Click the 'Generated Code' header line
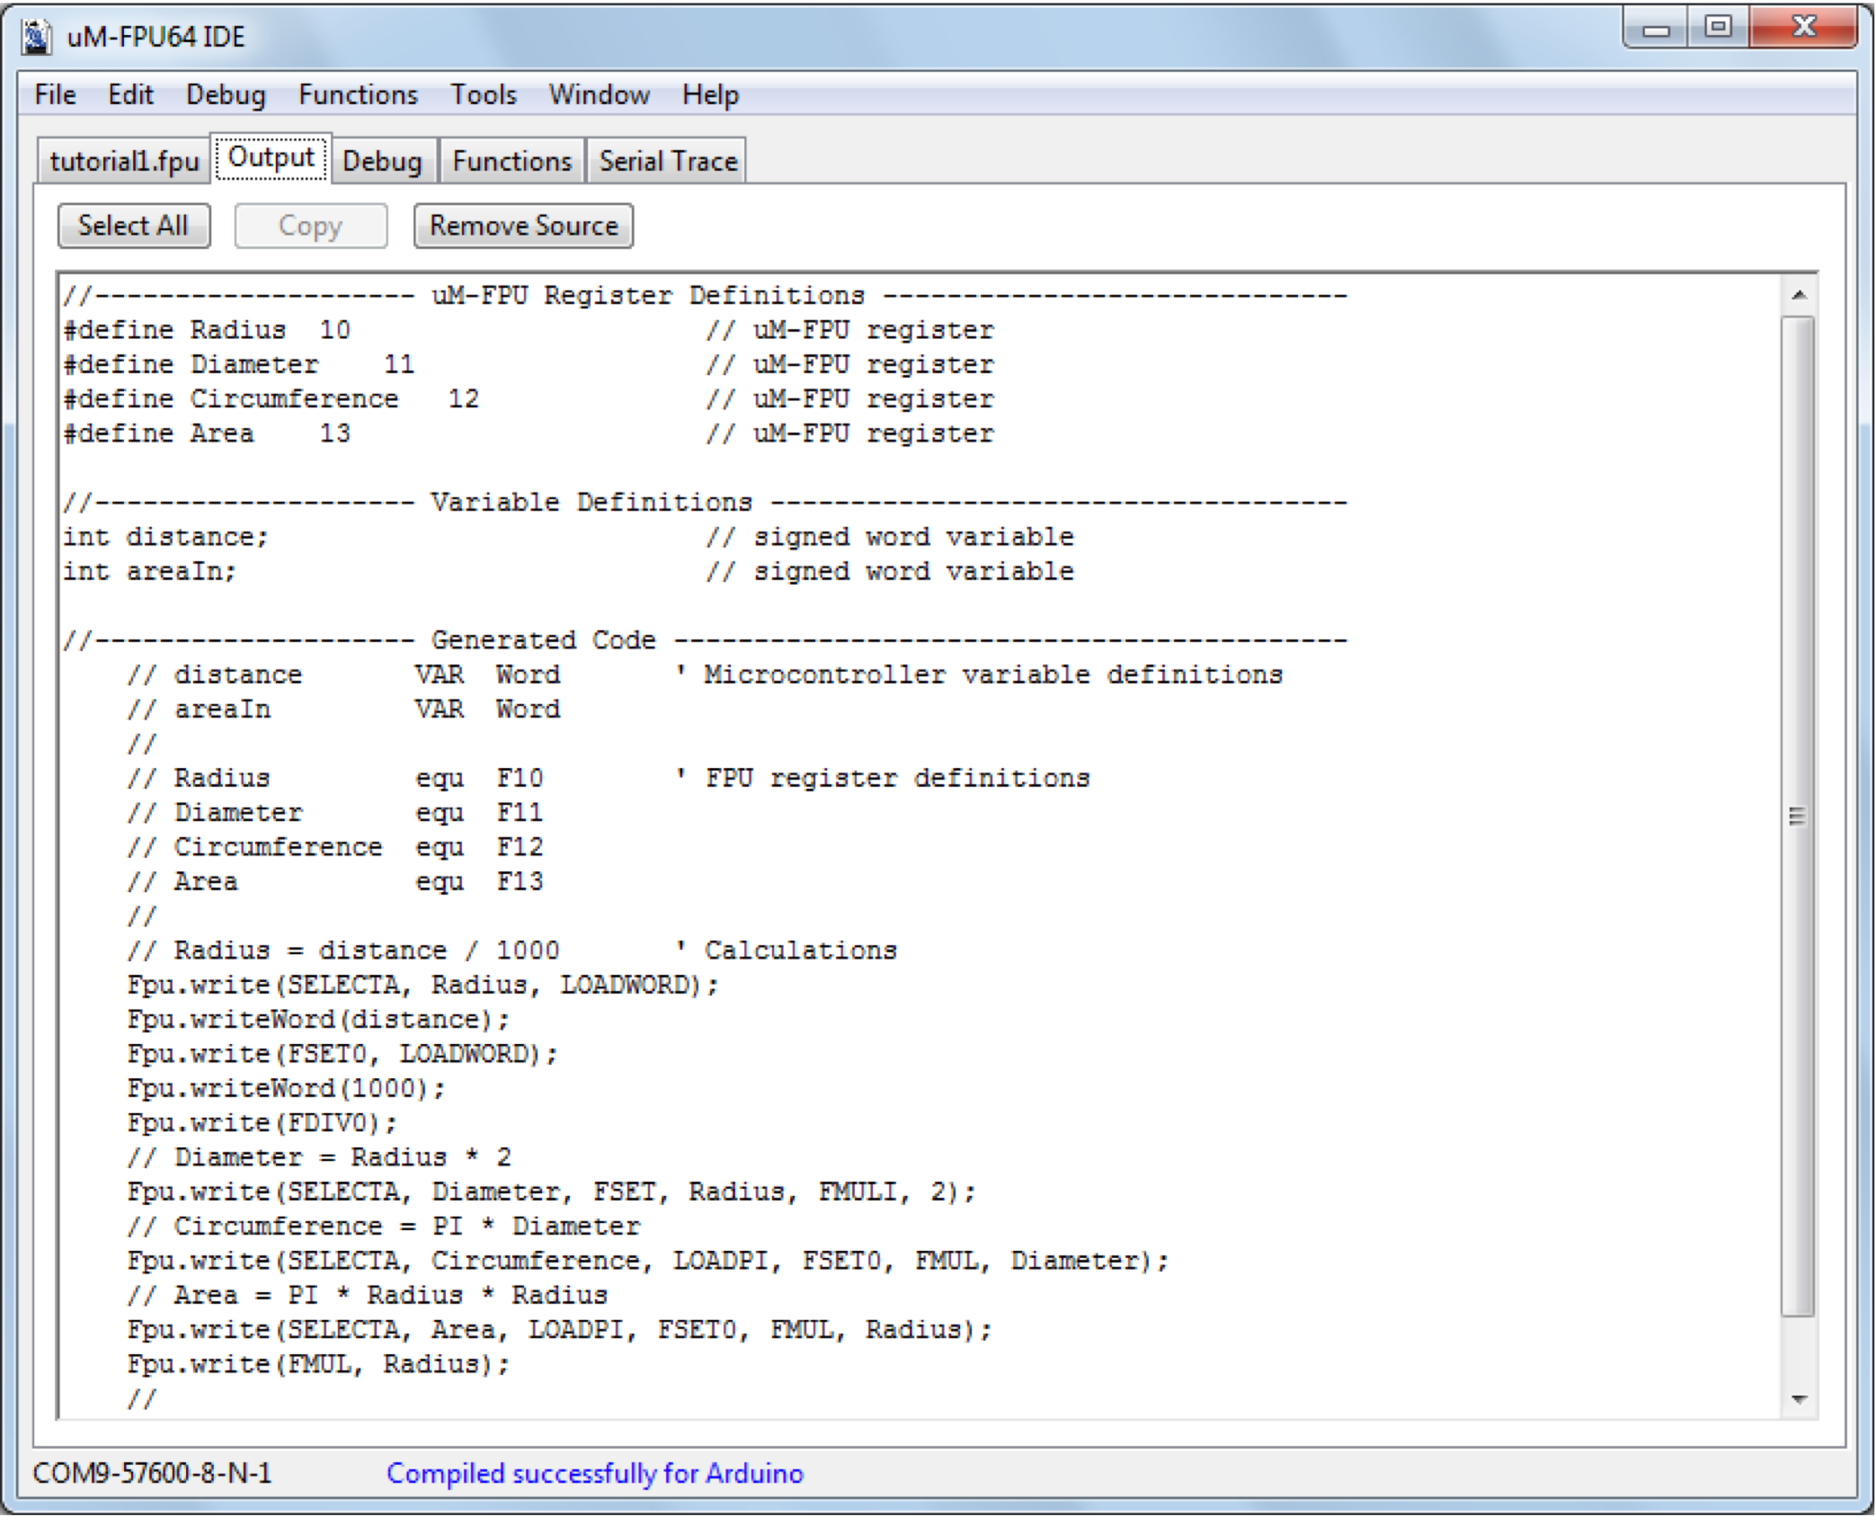This screenshot has width=1876, height=1517. pos(706,640)
